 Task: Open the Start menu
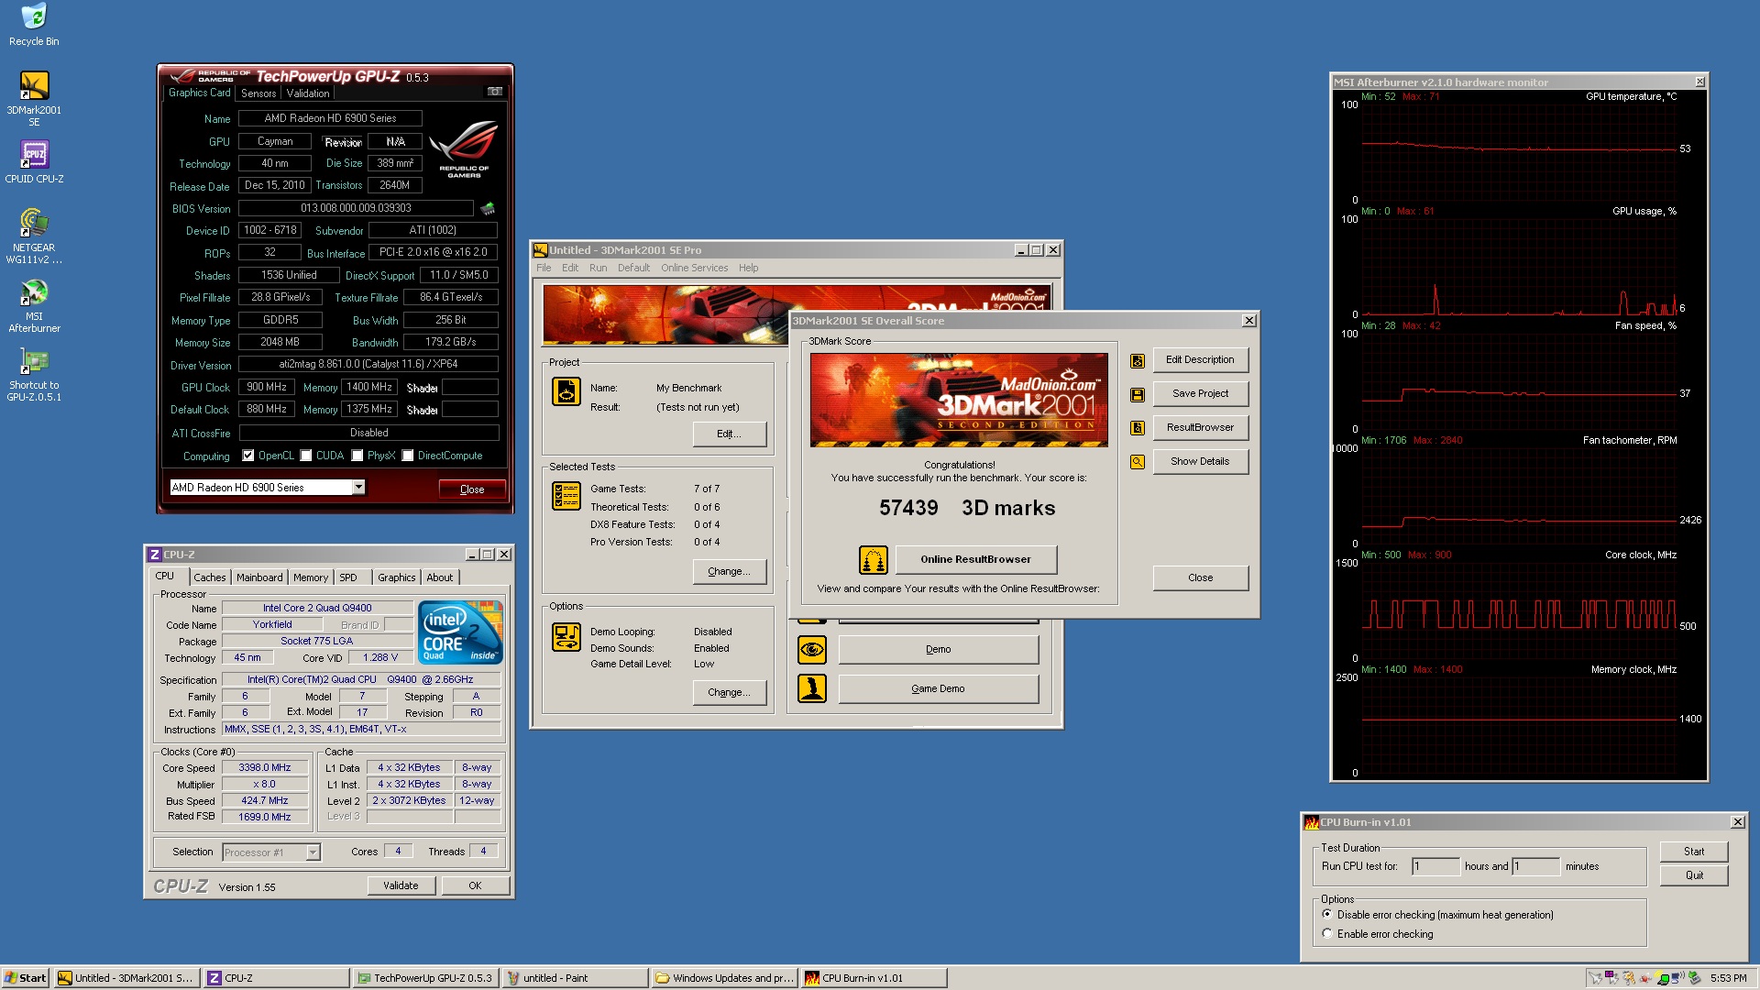(x=26, y=978)
